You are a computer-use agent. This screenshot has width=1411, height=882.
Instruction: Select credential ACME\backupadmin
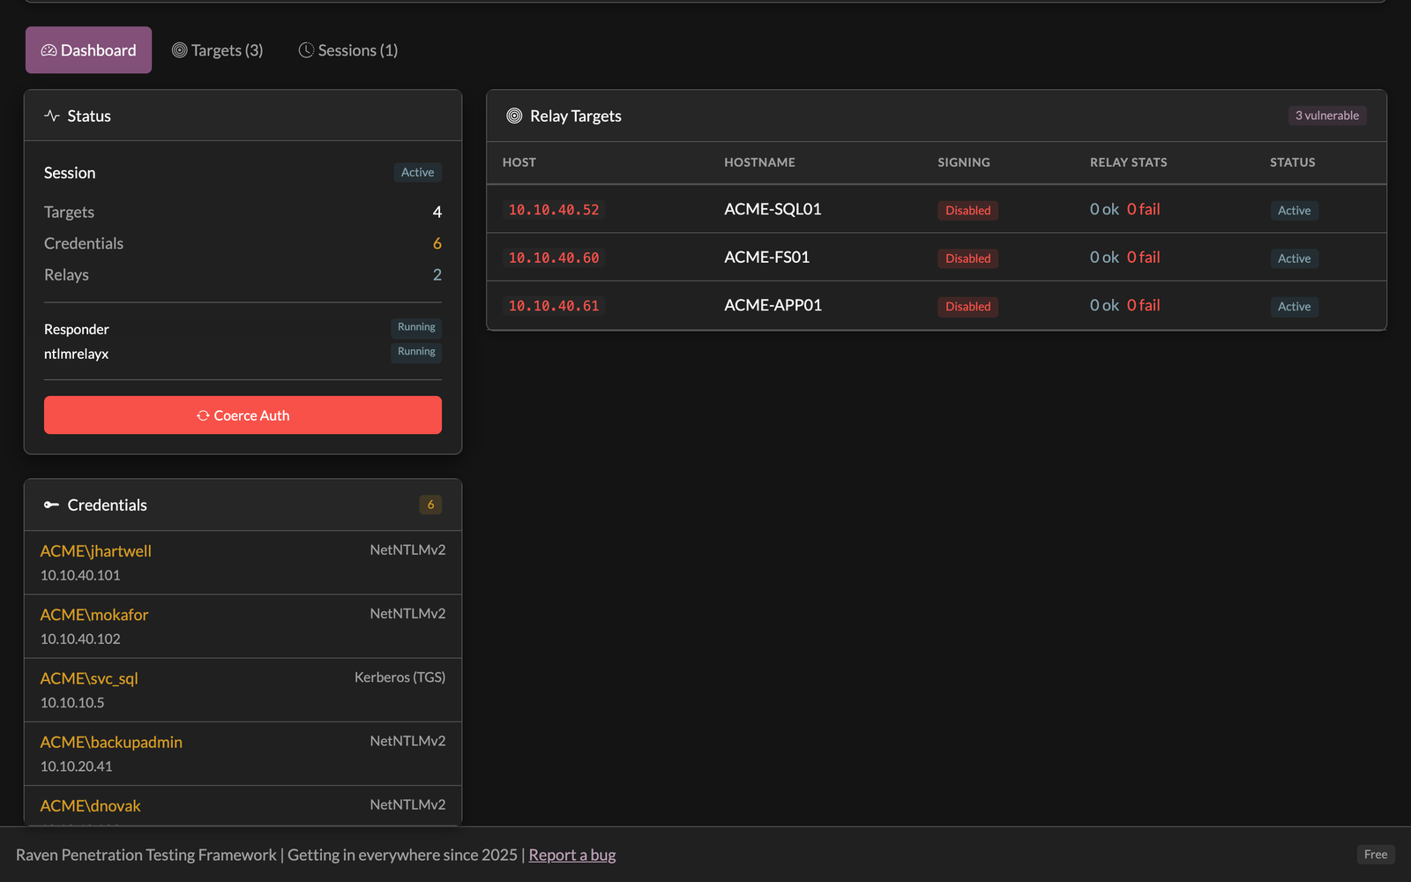tap(243, 753)
